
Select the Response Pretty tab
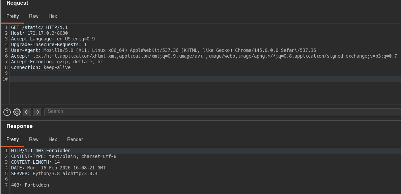click(x=12, y=139)
